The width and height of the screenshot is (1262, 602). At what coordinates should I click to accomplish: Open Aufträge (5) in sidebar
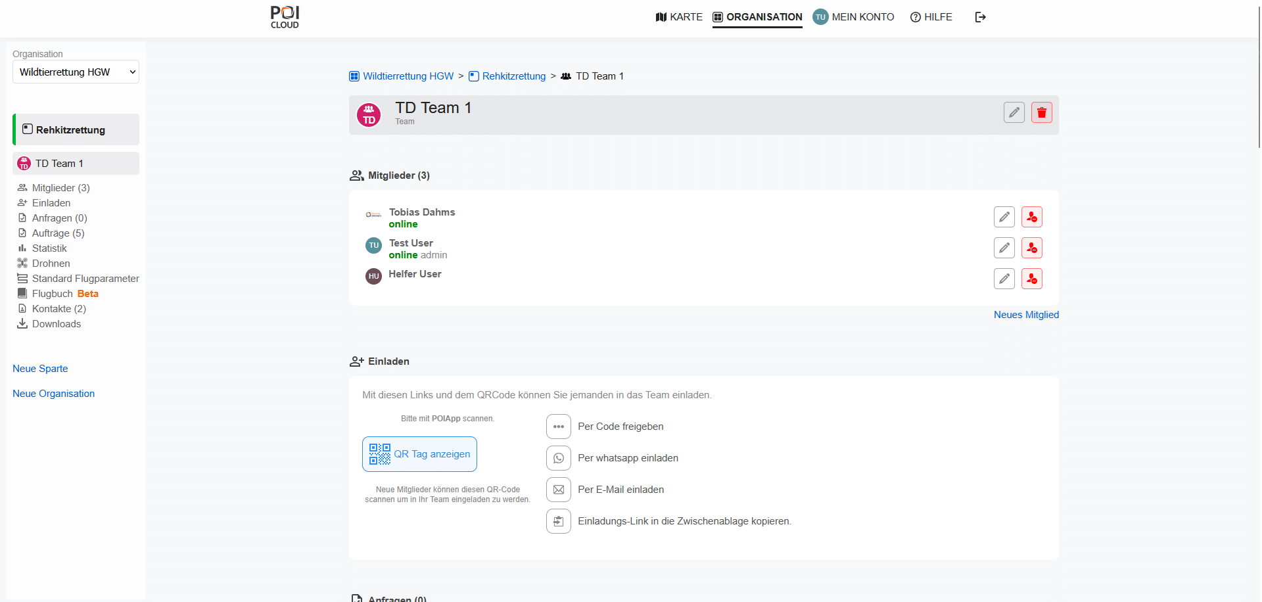(51, 233)
